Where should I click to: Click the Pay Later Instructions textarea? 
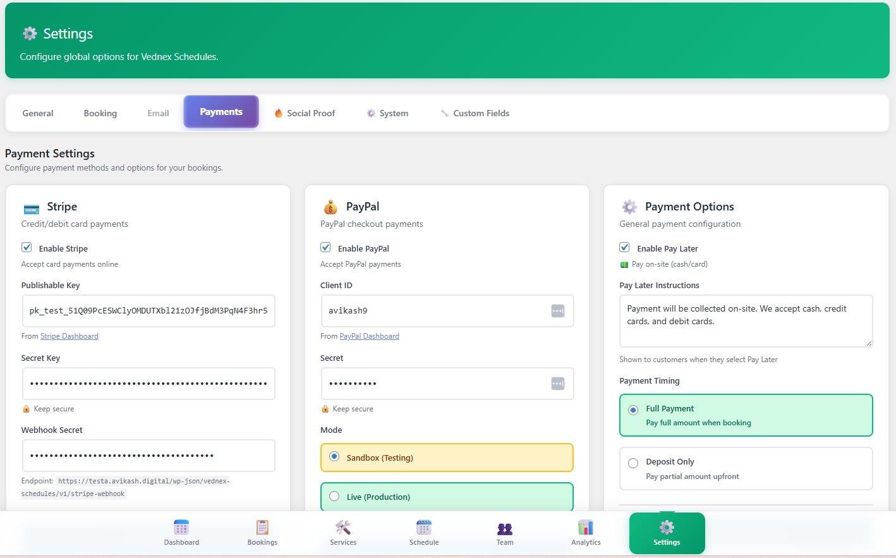click(746, 321)
